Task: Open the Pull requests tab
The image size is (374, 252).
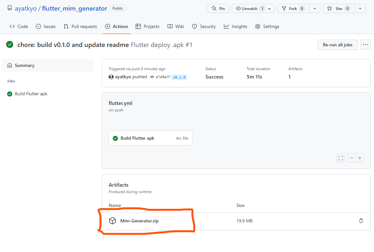Action: pyautogui.click(x=80, y=26)
